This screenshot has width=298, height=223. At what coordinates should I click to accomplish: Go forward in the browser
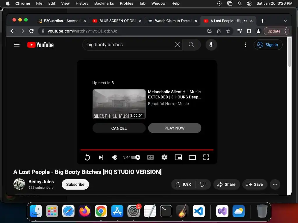[22, 31]
